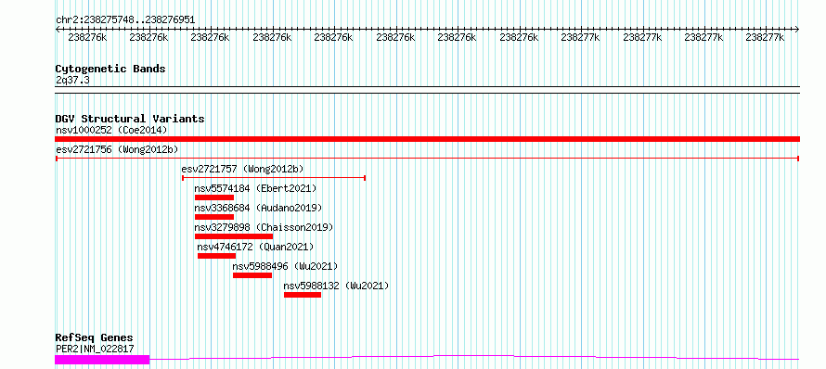The image size is (826, 369).
Task: Click the nsv5988132 (Wu2021) label
Action: pyautogui.click(x=336, y=286)
